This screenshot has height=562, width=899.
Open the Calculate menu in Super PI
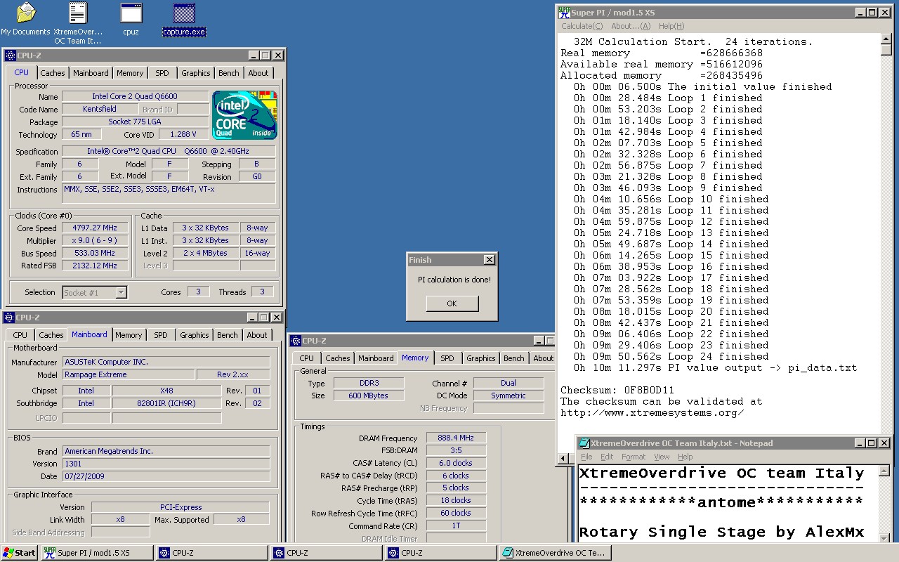[x=582, y=26]
